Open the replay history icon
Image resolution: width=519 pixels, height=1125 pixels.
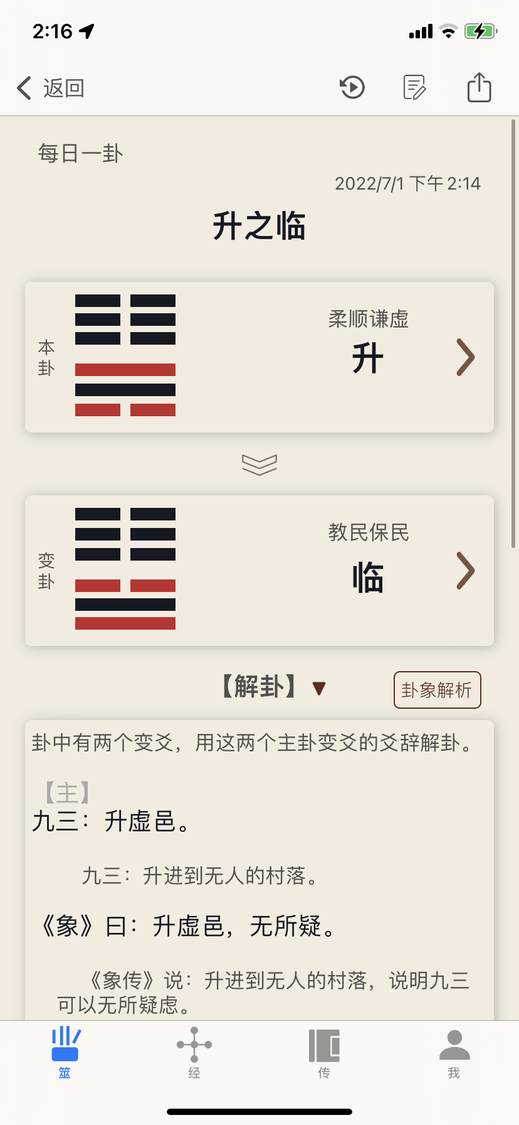coord(352,87)
